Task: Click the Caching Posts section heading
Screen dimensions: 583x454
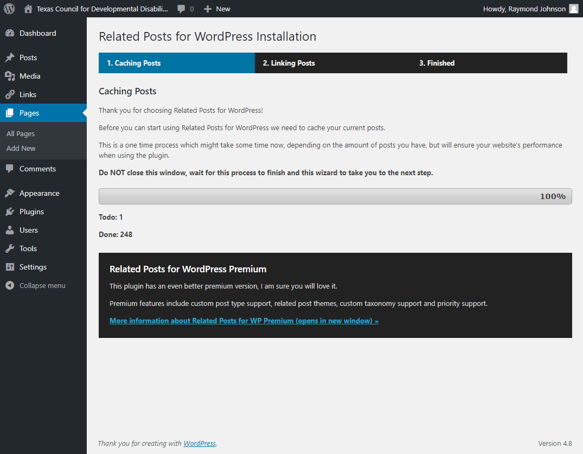Action: [x=127, y=92]
